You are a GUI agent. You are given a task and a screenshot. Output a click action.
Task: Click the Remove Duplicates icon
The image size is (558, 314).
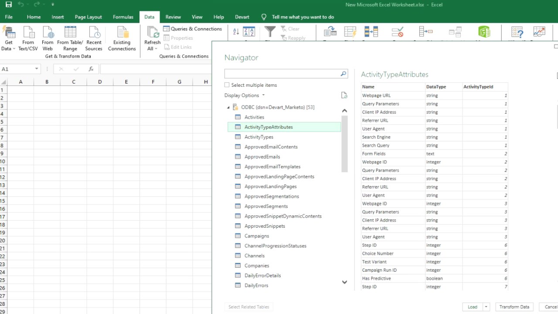click(x=371, y=32)
